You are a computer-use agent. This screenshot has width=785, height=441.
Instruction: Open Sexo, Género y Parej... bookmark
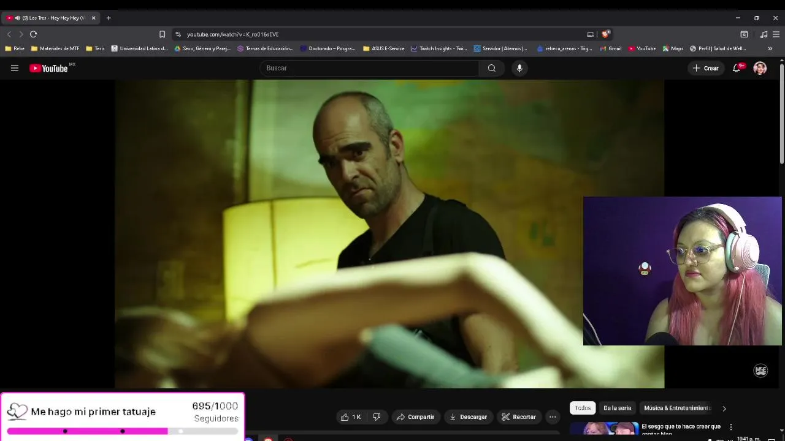202,48
